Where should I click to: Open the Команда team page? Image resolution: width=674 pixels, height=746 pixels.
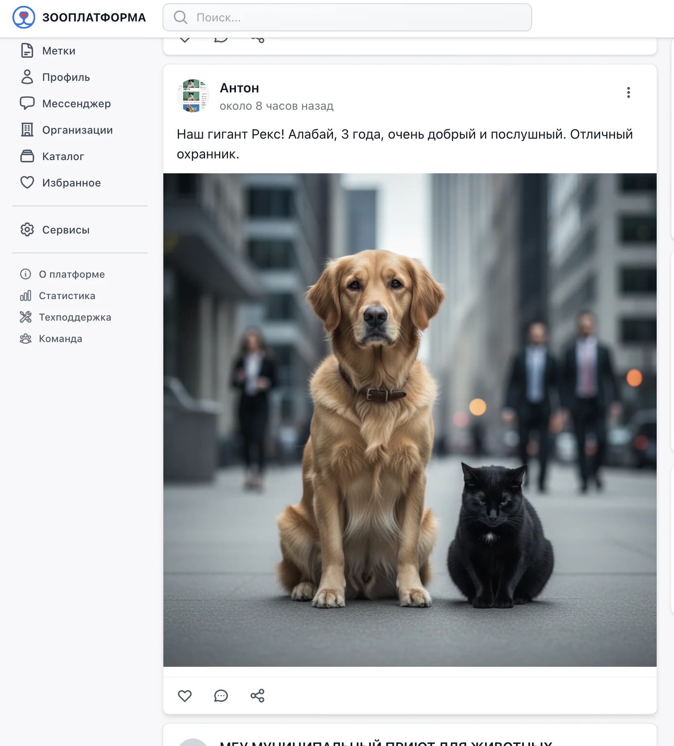(60, 339)
